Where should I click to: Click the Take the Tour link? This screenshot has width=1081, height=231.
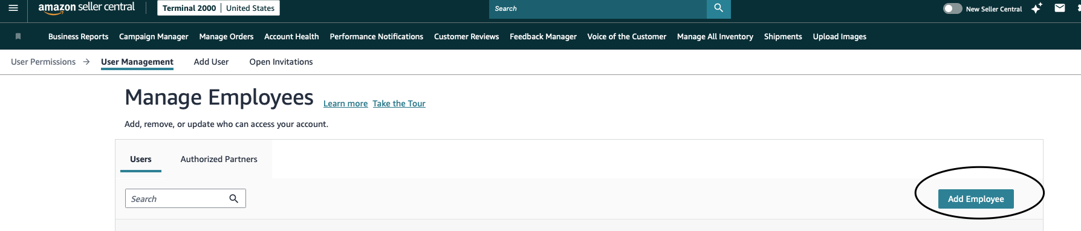point(399,103)
